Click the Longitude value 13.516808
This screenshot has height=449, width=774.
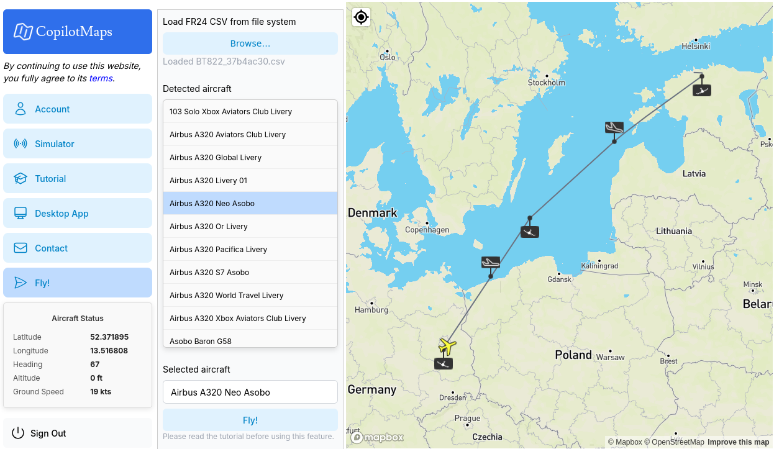[109, 351]
